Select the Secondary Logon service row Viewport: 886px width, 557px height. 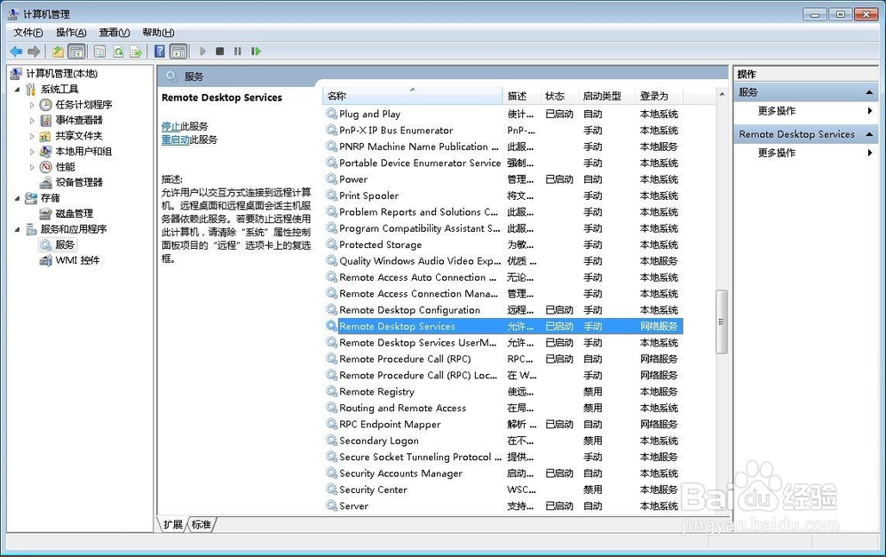click(502, 441)
